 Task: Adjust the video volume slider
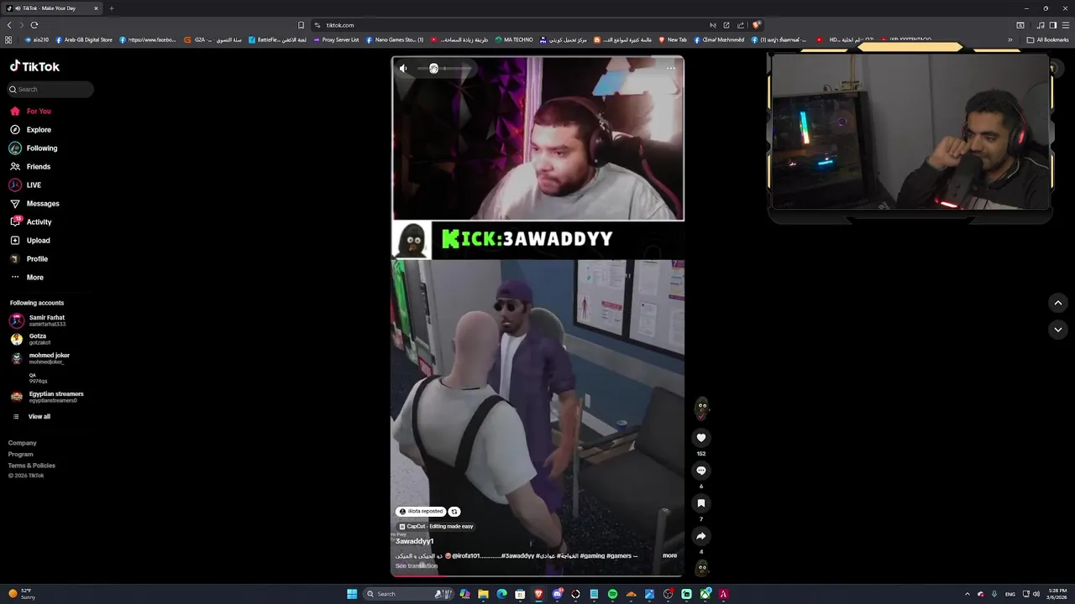443,69
